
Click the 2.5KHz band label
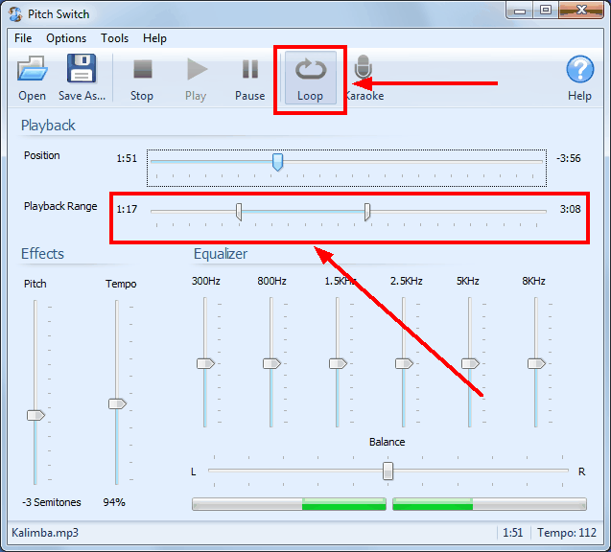pos(407,281)
